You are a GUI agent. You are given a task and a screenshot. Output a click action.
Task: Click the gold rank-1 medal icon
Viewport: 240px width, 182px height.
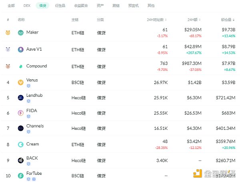point(8,33)
